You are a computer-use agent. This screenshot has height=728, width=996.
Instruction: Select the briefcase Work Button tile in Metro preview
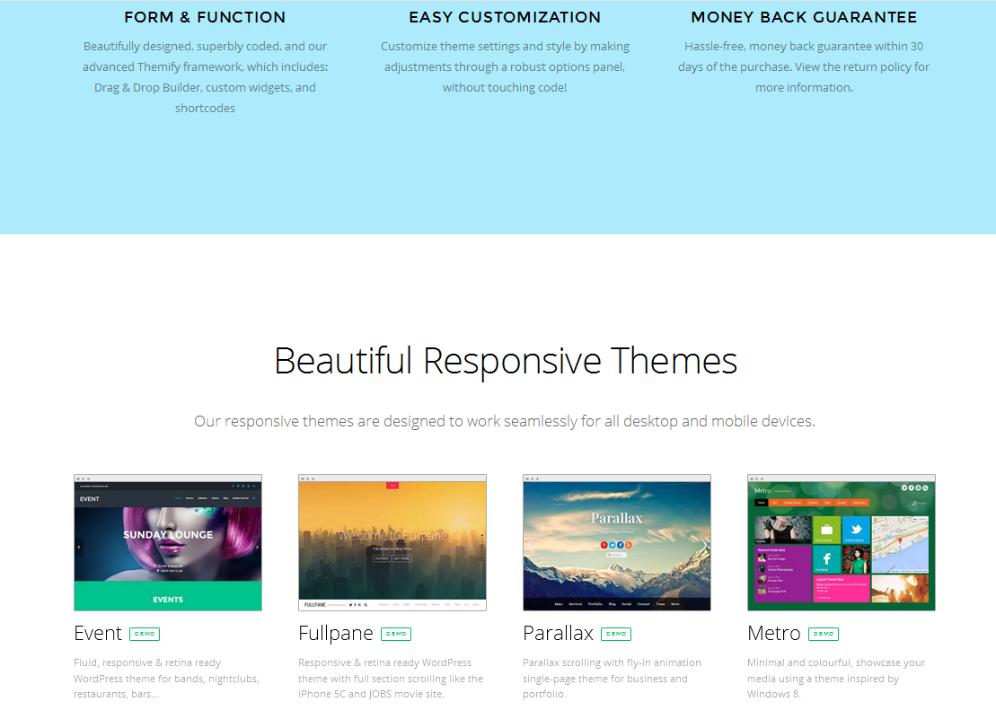click(x=826, y=530)
